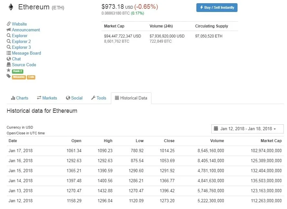
Task: Click the laptop icon beside Source Code
Action: (9, 65)
